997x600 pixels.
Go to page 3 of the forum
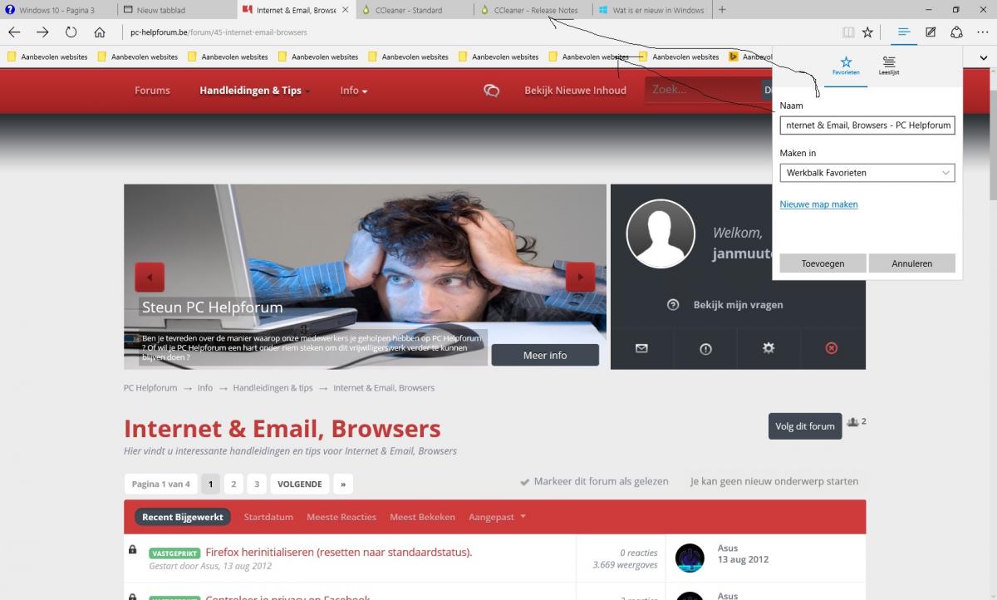(x=257, y=484)
